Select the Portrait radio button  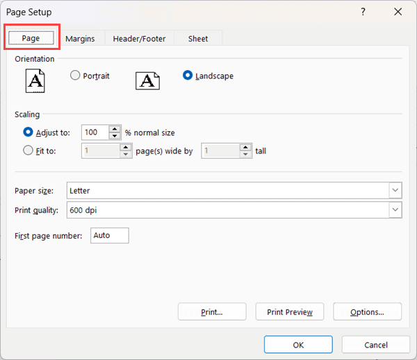click(75, 76)
